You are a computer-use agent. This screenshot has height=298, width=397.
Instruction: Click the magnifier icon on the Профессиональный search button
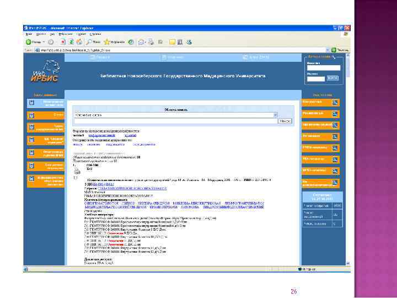click(x=335, y=125)
